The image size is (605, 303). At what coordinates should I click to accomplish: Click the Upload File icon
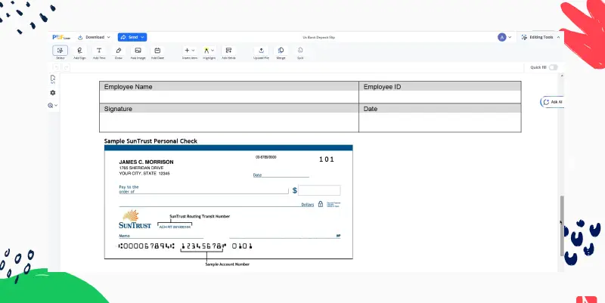tap(261, 51)
